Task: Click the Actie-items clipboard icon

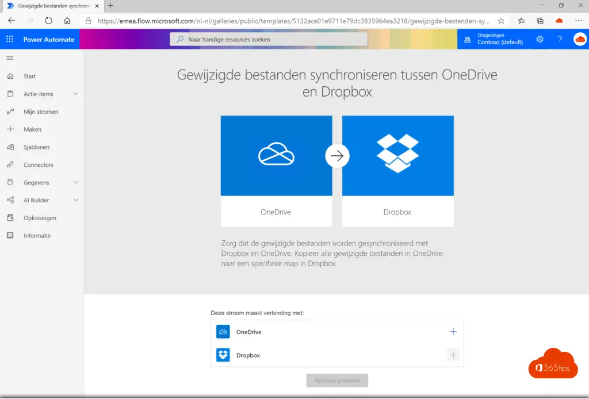Action: tap(10, 94)
